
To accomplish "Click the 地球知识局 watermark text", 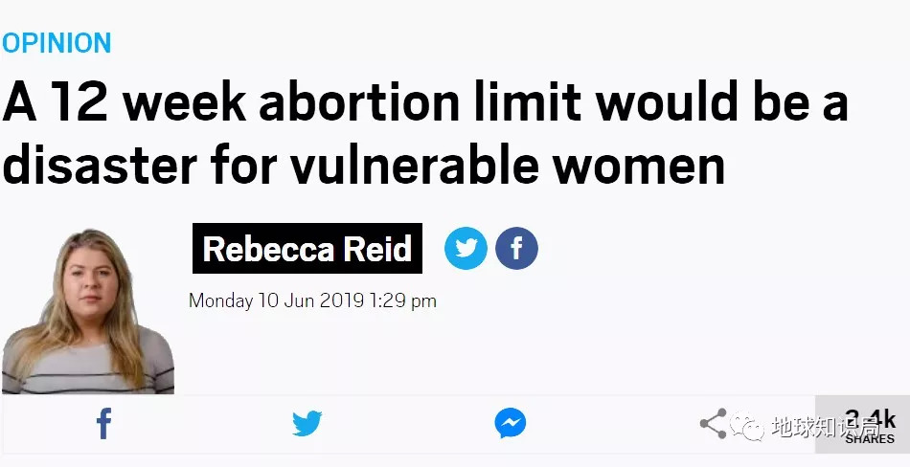I will [x=824, y=427].
